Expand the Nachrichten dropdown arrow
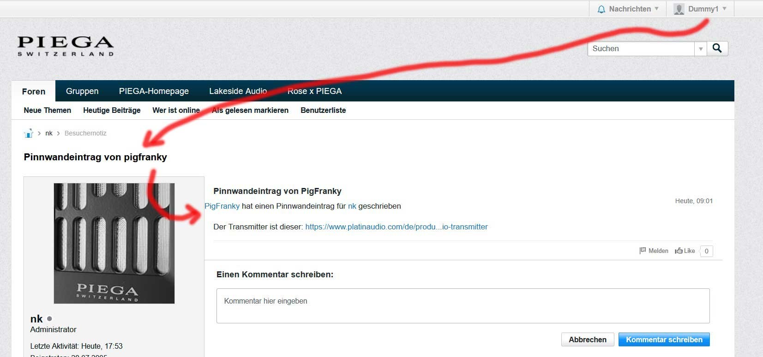 pos(656,9)
